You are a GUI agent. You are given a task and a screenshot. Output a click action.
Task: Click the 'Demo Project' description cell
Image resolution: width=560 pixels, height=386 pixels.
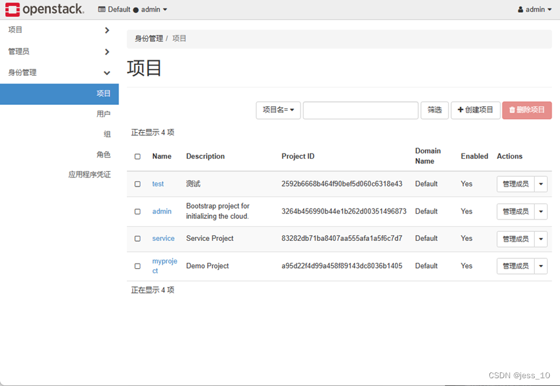pyautogui.click(x=208, y=266)
